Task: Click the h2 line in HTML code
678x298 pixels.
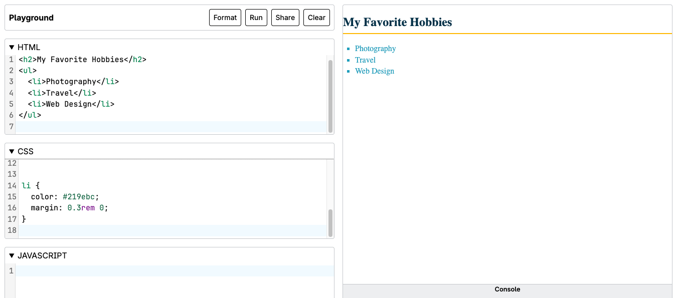Action: tap(83, 60)
